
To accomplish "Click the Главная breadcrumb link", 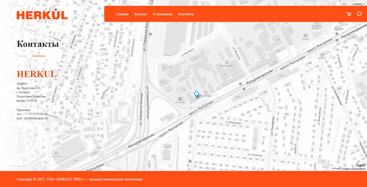I will click(22, 56).
